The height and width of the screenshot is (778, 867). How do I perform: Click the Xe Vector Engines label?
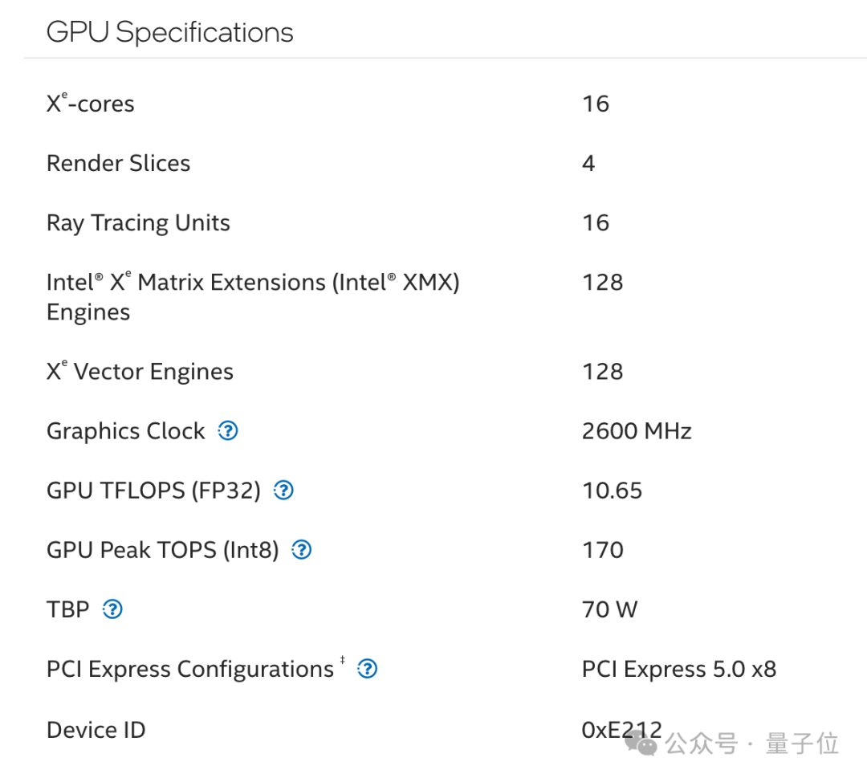point(140,372)
